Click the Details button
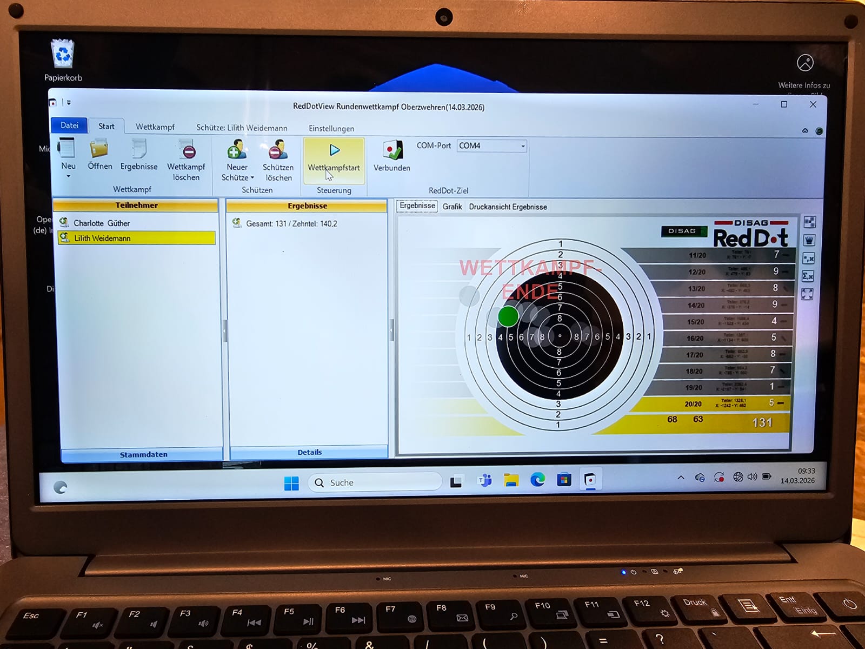 click(x=309, y=452)
